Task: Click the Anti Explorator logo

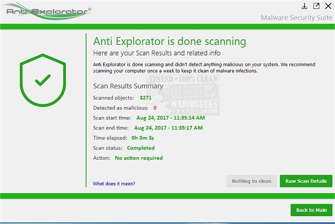Action: [49, 11]
